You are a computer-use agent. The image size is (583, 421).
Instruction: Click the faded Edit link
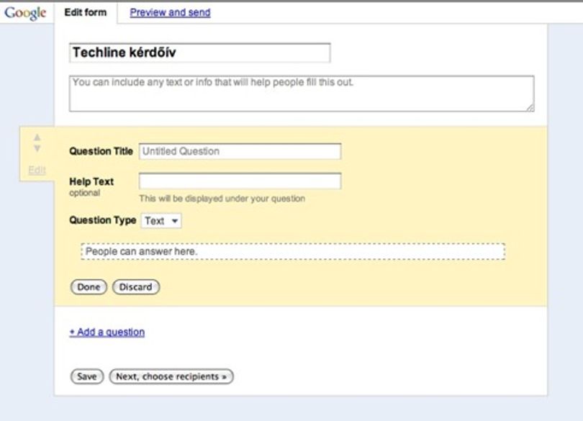37,171
